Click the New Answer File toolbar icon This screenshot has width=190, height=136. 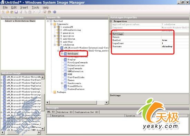pyautogui.click(x=3, y=12)
